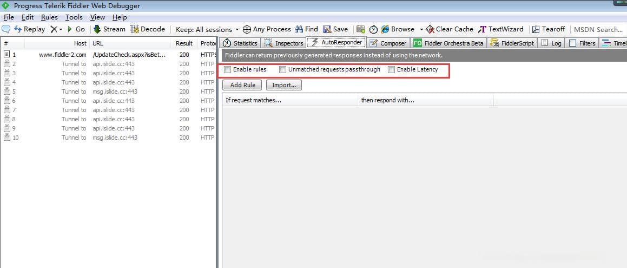
Task: Click the then respond with column header
Action: coord(426,100)
